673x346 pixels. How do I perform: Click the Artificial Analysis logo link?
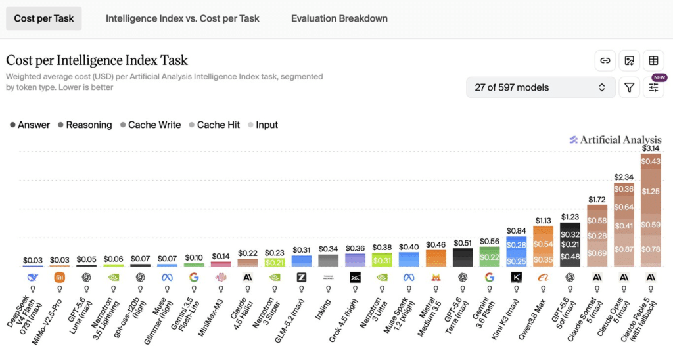click(x=615, y=140)
